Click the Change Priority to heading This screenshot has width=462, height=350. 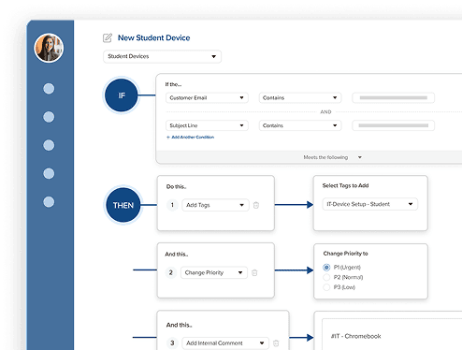pos(345,254)
